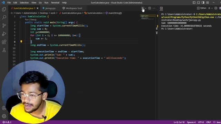Click the Python terminal label
Screen dimensions: 221x124
point(202,8)
